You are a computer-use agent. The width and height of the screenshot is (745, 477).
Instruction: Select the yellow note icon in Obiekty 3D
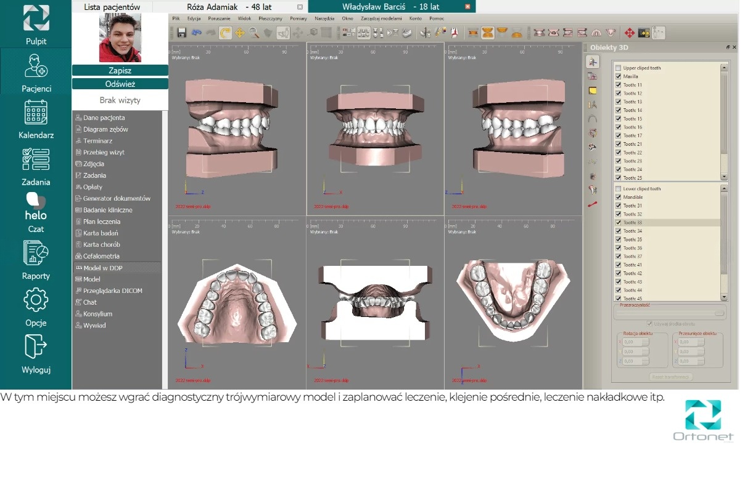tap(593, 90)
